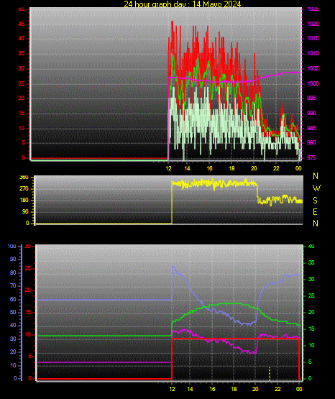Select the 22 hour marker under the bottom graph
The height and width of the screenshot is (399, 335).
pyautogui.click(x=277, y=389)
